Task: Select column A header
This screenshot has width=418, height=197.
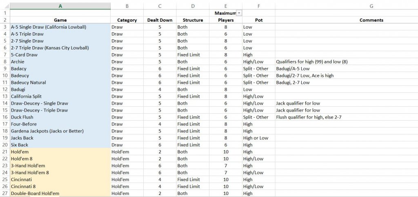Action: pyautogui.click(x=60, y=6)
